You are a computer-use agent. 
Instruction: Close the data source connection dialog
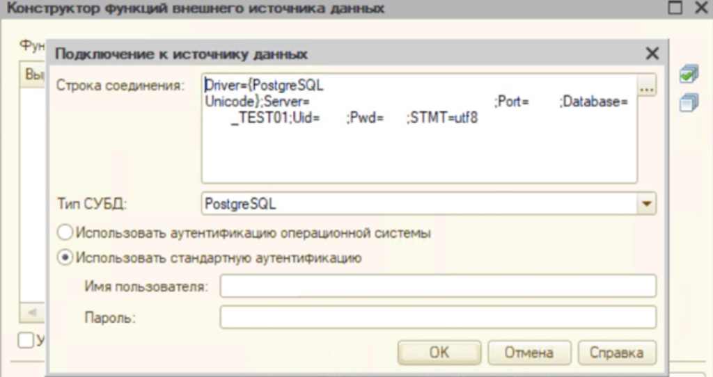(x=652, y=54)
